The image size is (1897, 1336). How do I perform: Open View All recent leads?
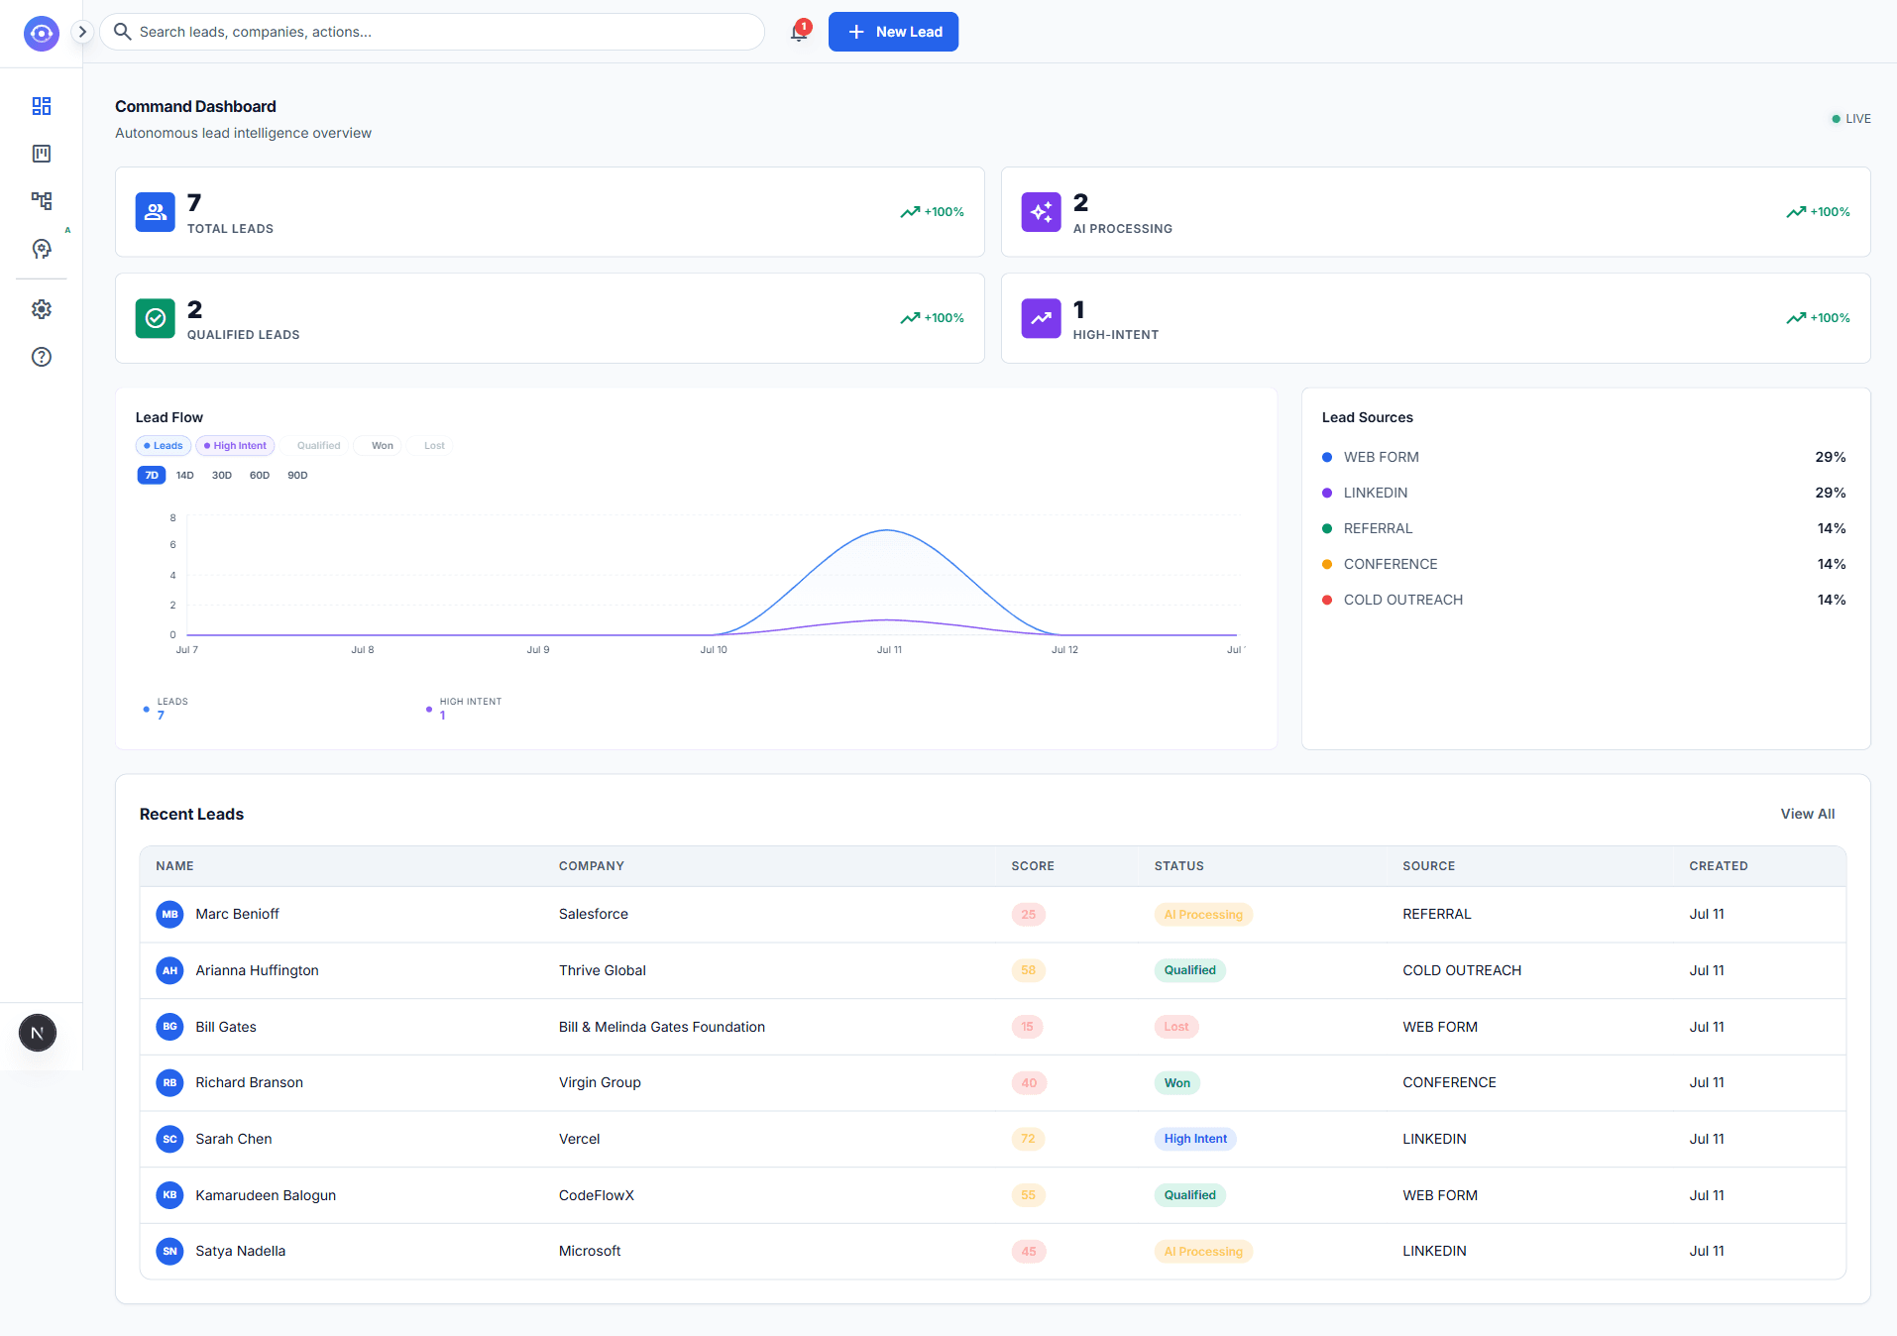click(x=1807, y=814)
